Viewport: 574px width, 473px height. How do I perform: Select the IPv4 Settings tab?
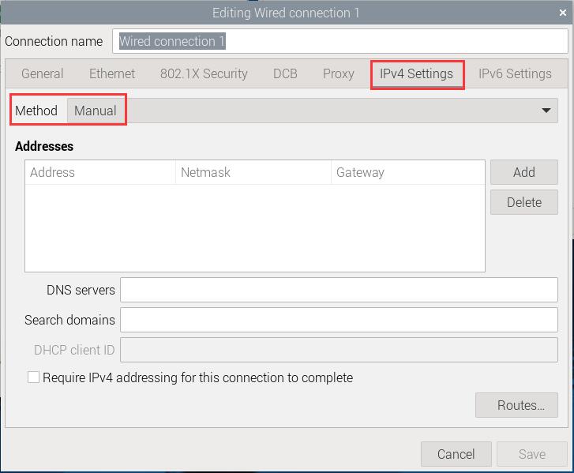[417, 73]
